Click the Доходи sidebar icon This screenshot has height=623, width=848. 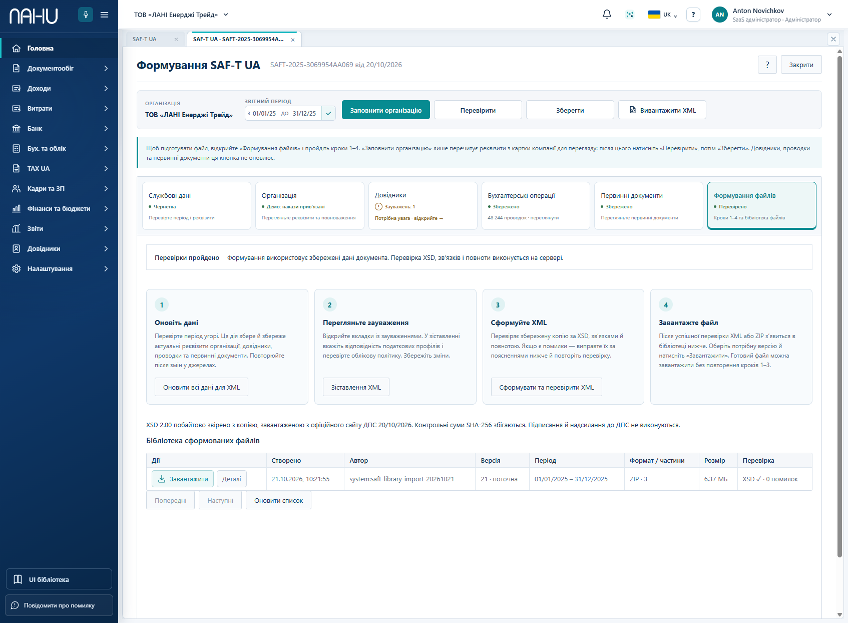pyautogui.click(x=17, y=88)
